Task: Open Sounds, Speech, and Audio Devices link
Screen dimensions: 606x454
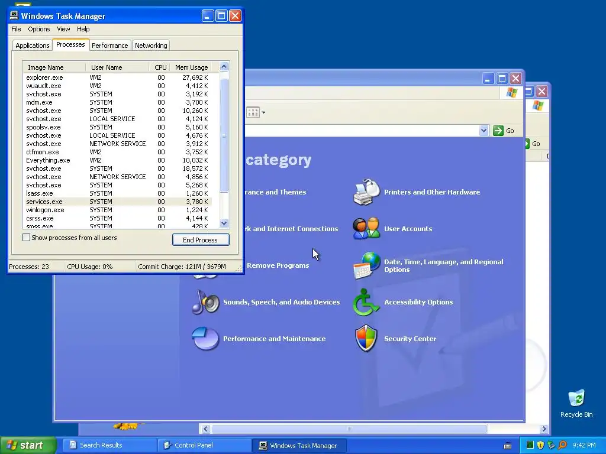Action: click(x=281, y=302)
